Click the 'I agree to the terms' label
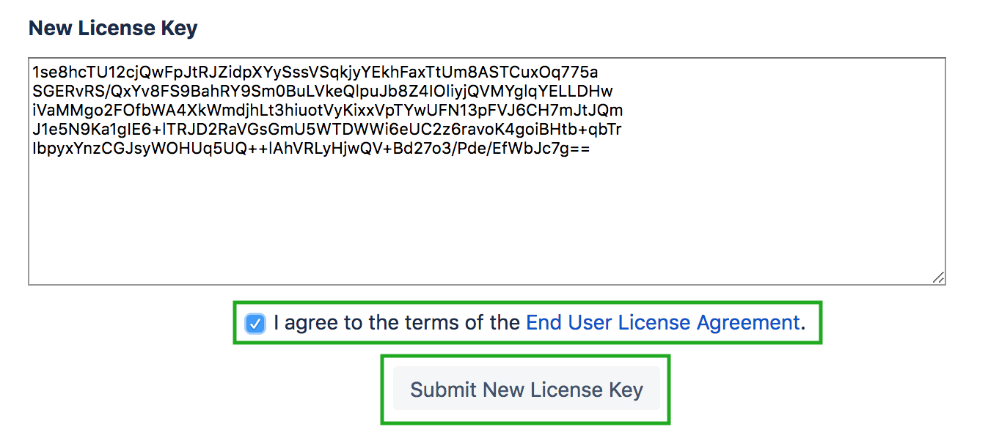Screen dimensions: 999x435 coord(397,323)
